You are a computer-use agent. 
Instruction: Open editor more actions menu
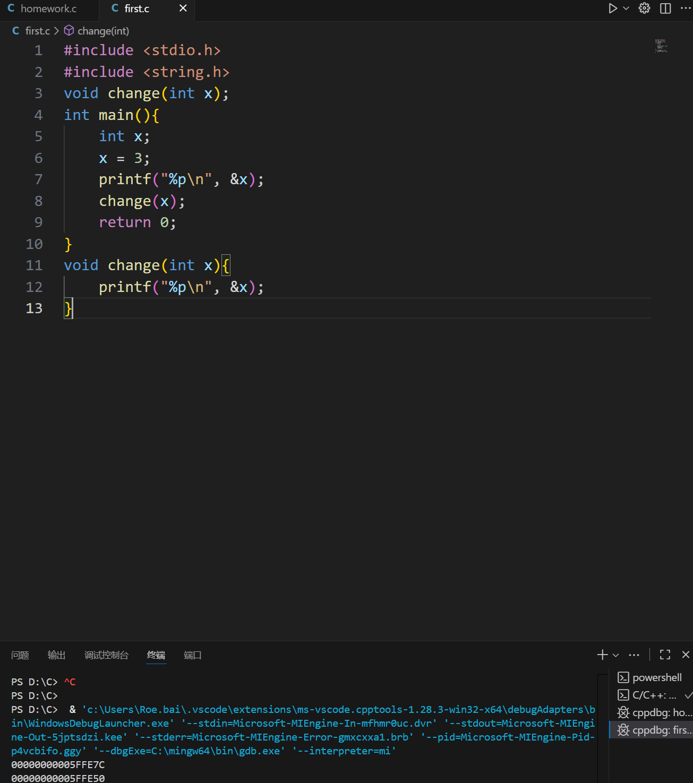[x=686, y=8]
